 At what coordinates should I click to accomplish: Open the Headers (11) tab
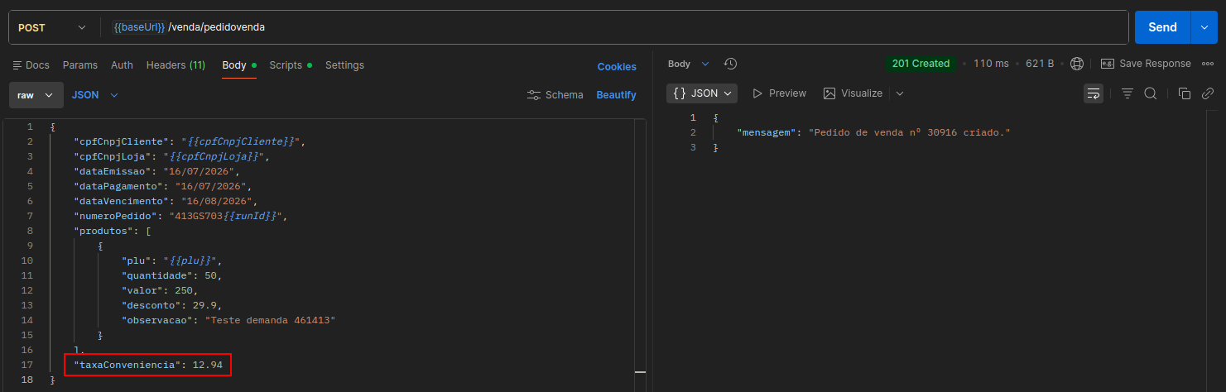click(x=175, y=65)
